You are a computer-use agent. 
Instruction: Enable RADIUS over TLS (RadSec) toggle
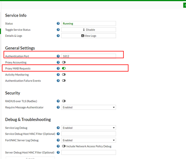pos(64,101)
